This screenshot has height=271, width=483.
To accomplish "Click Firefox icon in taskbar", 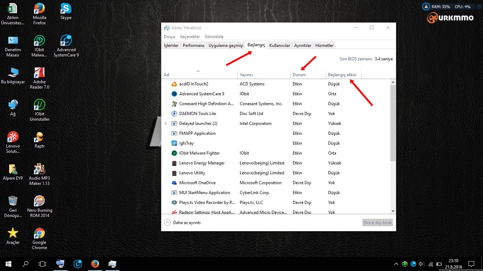I will click(95, 264).
